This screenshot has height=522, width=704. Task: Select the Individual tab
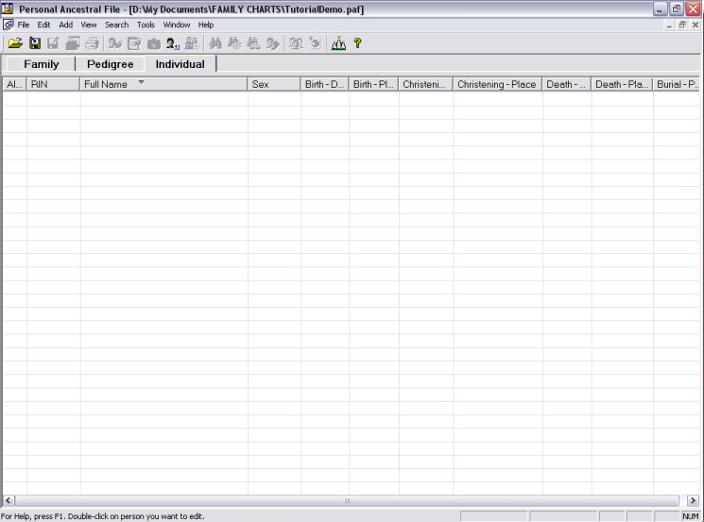pos(180,64)
